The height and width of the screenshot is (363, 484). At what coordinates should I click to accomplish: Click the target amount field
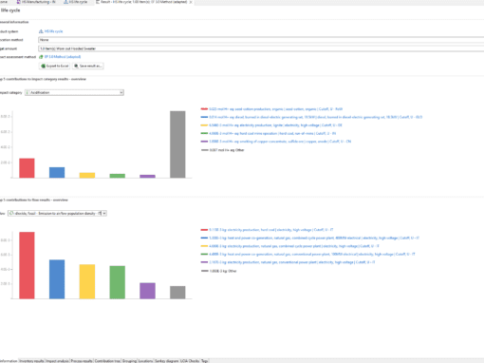[261, 48]
